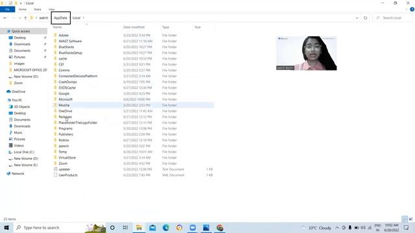The width and height of the screenshot is (415, 233).
Task: Open Network in navigation pane
Action: pos(18,174)
